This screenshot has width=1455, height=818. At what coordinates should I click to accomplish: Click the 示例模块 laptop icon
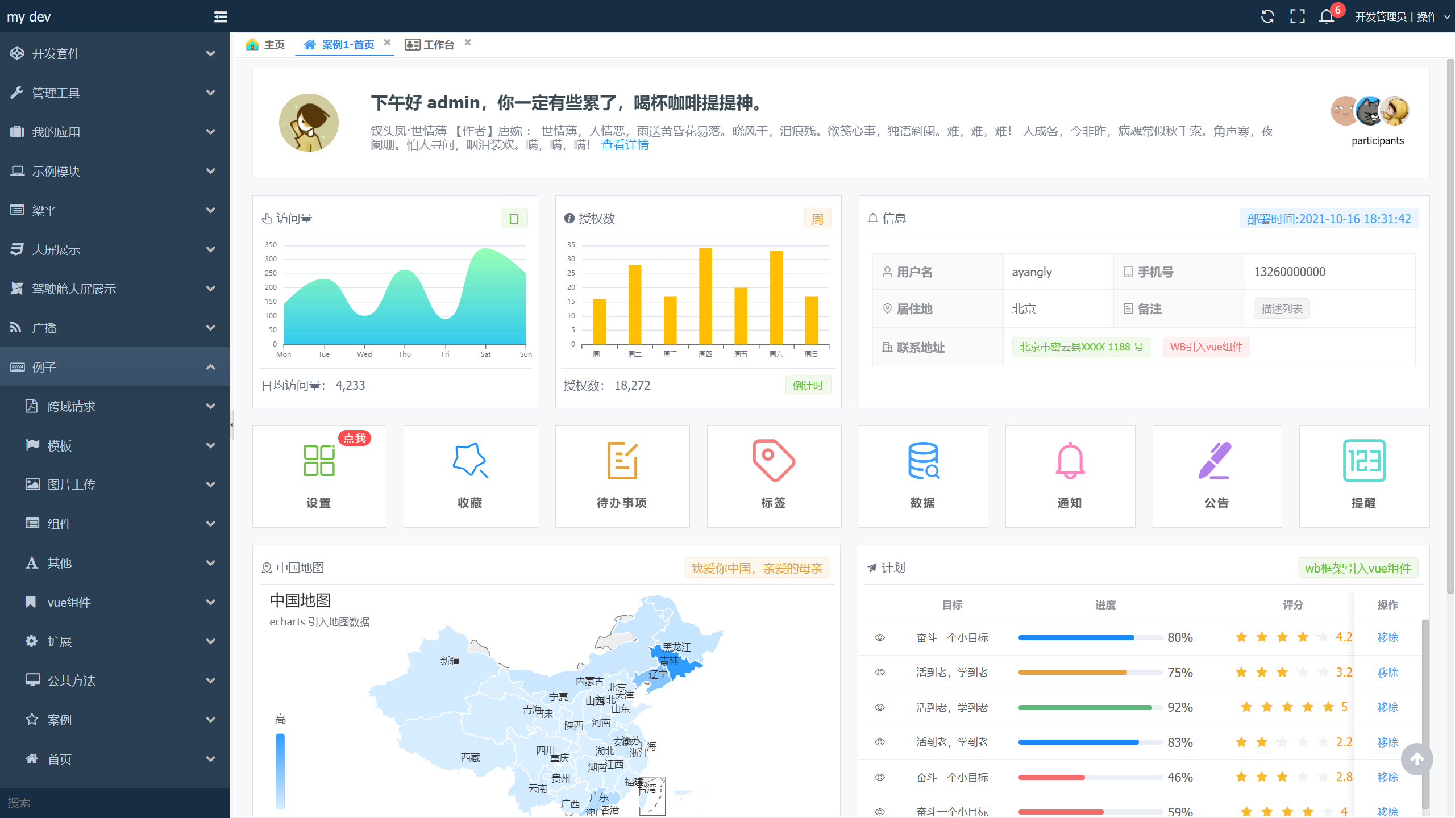click(17, 170)
